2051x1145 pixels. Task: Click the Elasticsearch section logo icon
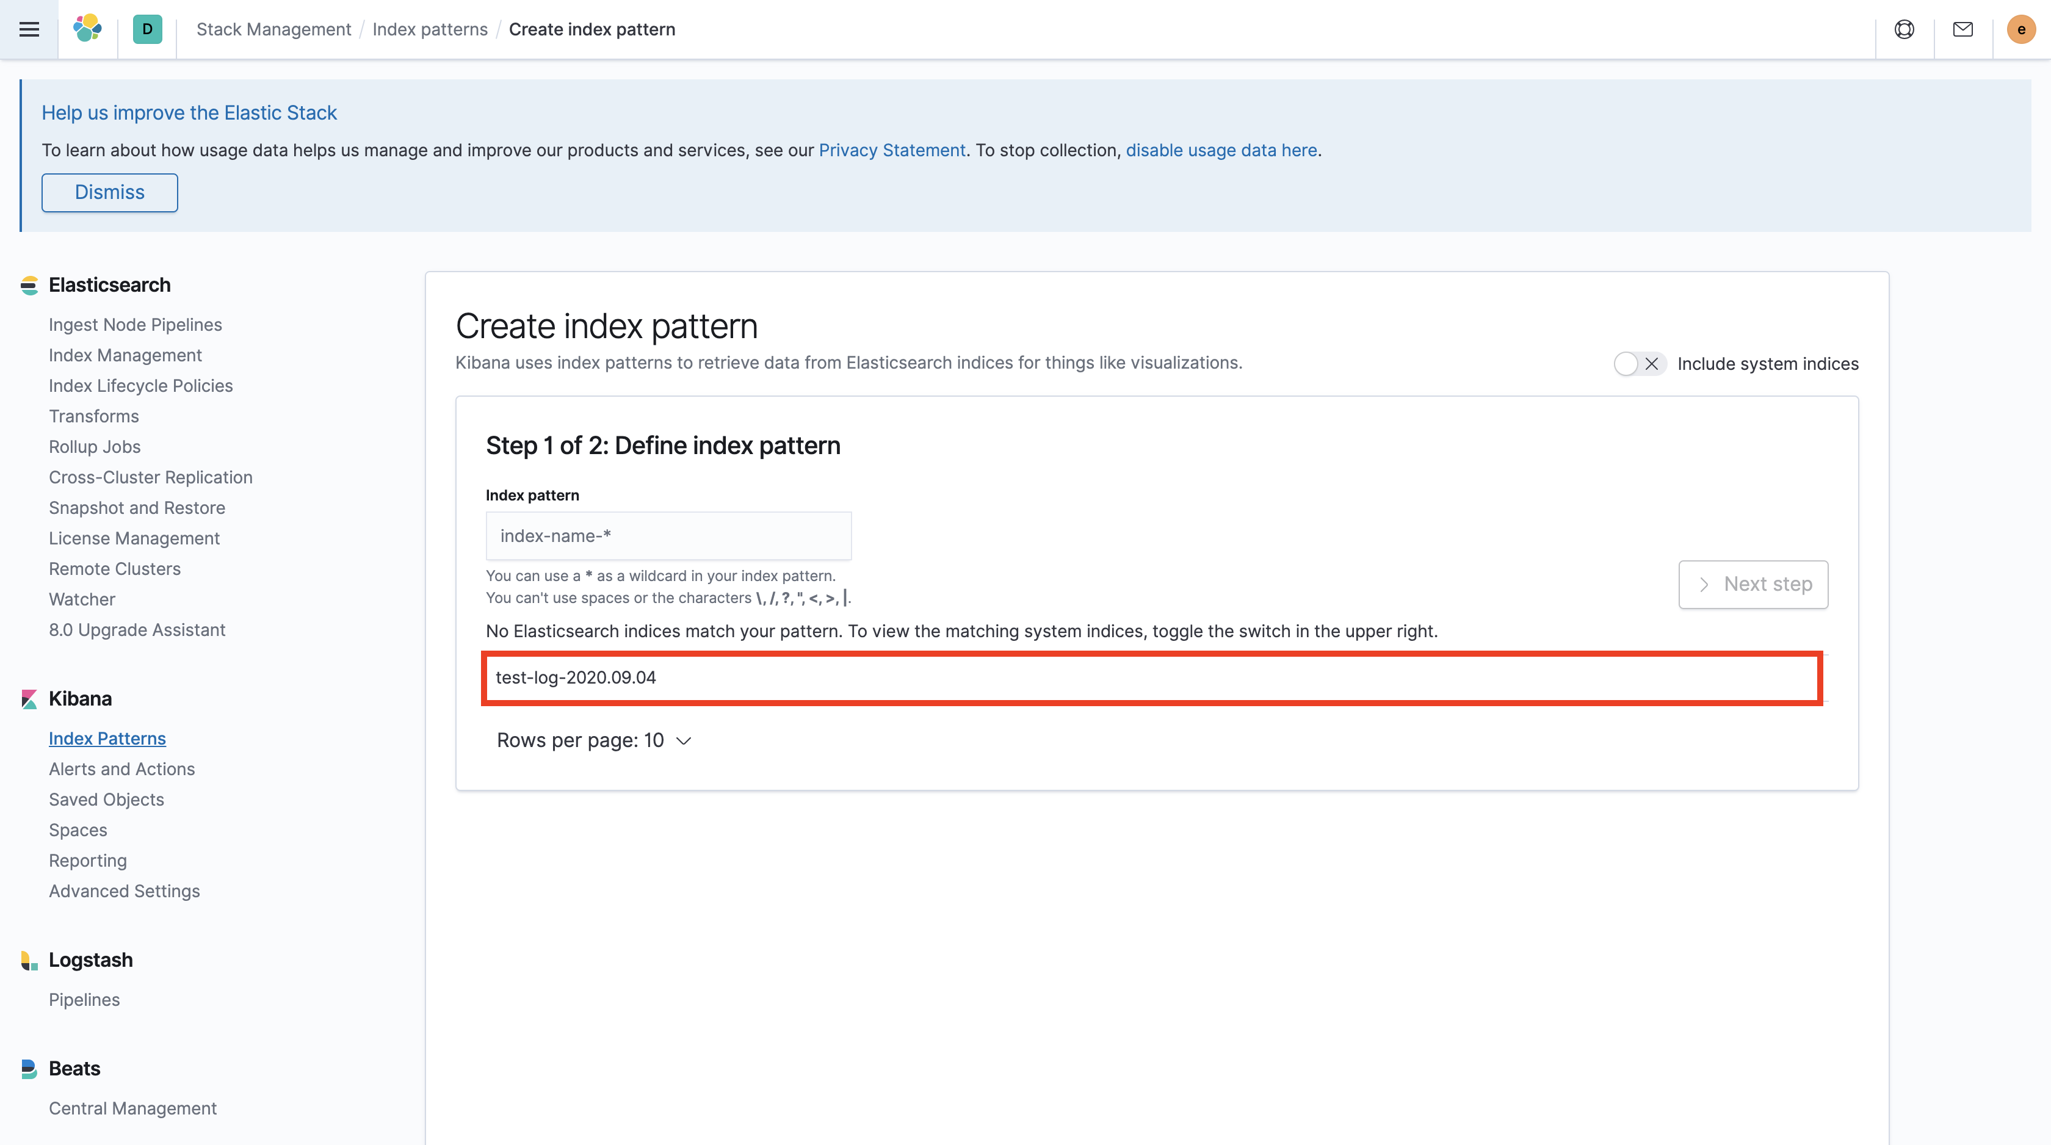click(x=29, y=285)
